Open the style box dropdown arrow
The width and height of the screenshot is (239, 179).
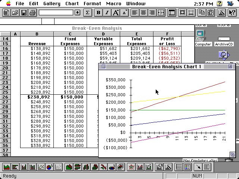pyautogui.click(x=77, y=13)
